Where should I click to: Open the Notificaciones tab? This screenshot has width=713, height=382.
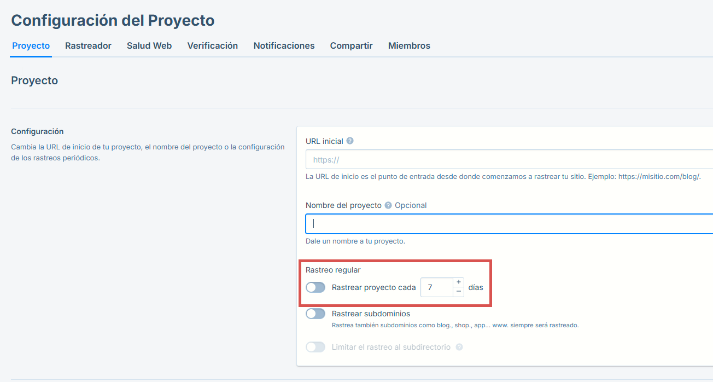(x=284, y=46)
